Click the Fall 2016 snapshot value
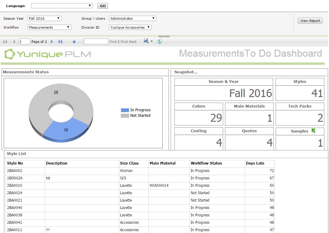Image resolution: width=329 pixels, height=233 pixels. click(x=251, y=93)
